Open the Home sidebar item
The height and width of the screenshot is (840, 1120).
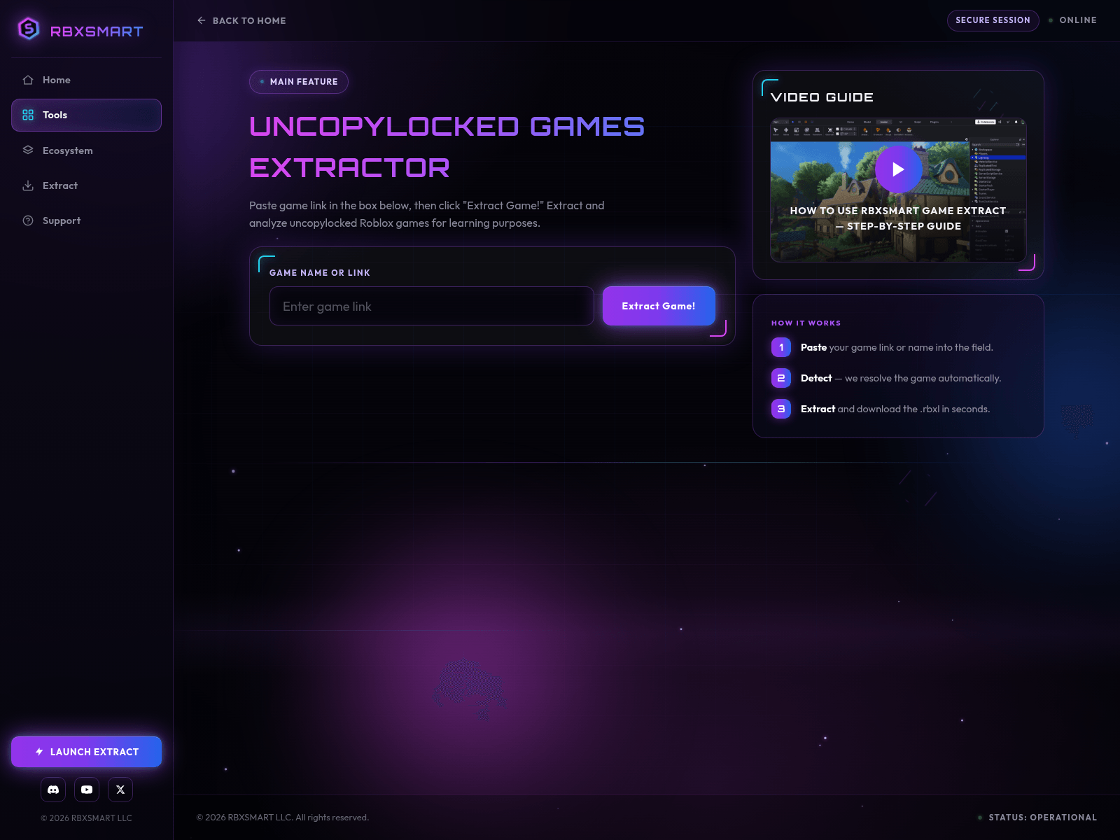[86, 80]
